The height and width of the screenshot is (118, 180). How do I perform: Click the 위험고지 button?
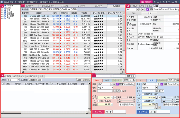131,76
